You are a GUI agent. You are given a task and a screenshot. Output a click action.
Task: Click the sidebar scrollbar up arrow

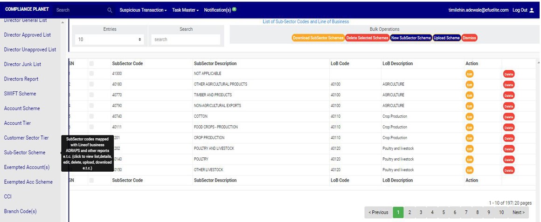click(x=63, y=22)
